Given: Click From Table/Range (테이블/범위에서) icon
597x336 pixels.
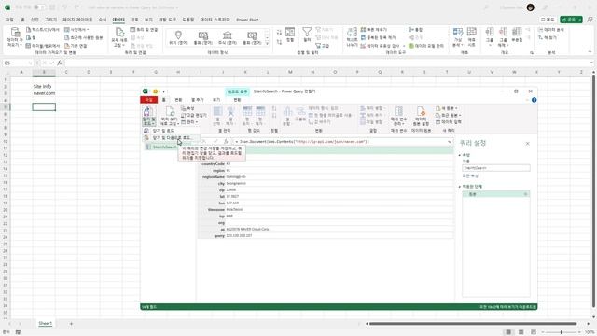Looking at the screenshot, I should click(x=29, y=46).
